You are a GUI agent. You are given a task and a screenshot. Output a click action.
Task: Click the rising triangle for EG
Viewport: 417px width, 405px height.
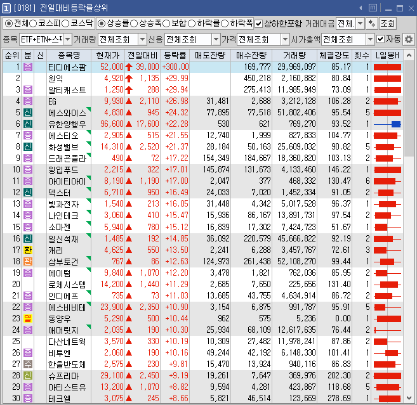coord(129,101)
